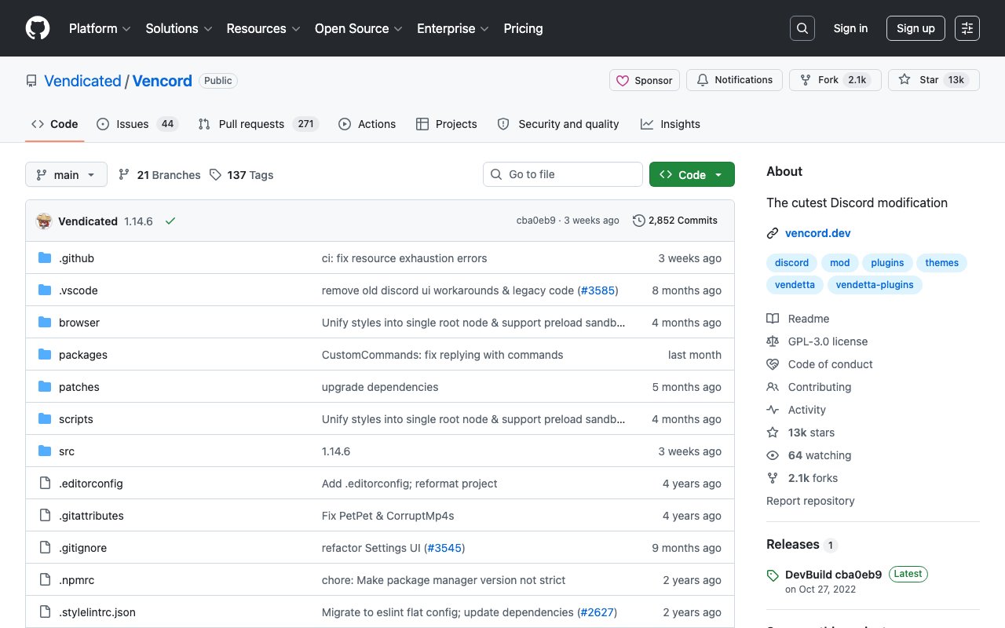Star the Vencord repository
This screenshot has height=628, width=1005.
pos(934,80)
